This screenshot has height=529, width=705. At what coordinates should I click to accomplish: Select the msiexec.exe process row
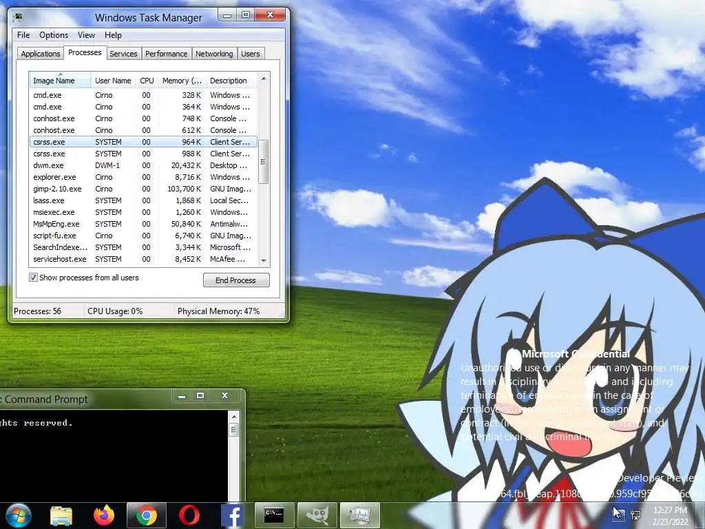(143, 212)
